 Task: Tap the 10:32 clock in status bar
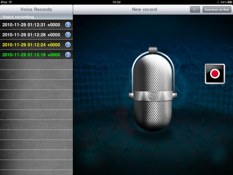116,2
